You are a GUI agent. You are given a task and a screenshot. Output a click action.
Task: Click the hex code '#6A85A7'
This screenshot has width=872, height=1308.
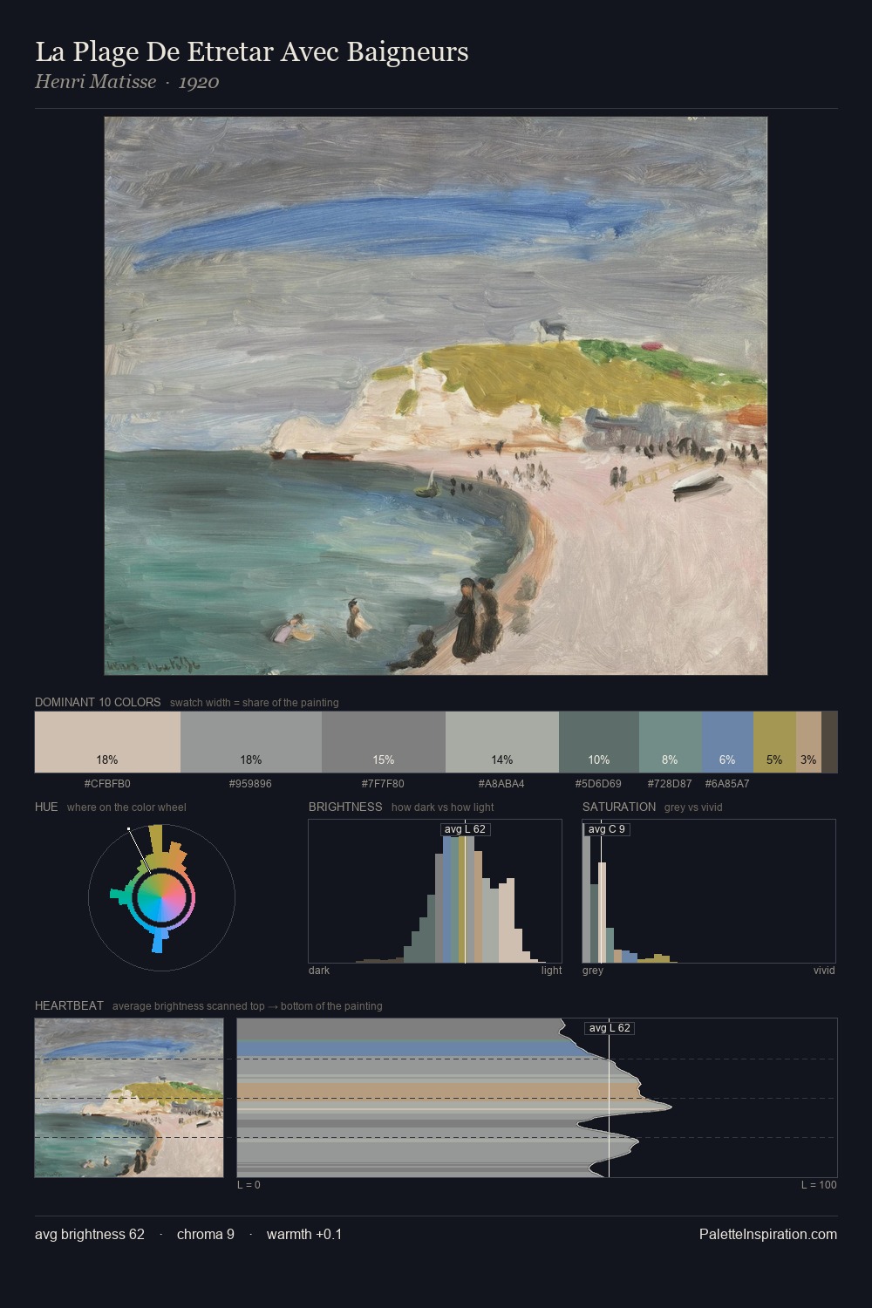pyautogui.click(x=727, y=784)
